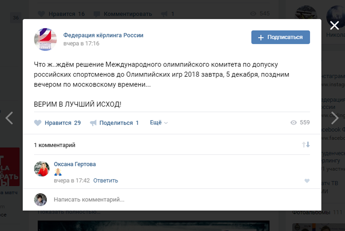Click the federation logo avatar

45,39
